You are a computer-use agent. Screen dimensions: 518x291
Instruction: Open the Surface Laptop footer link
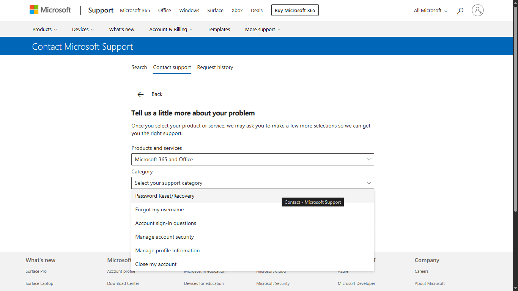[39, 283]
